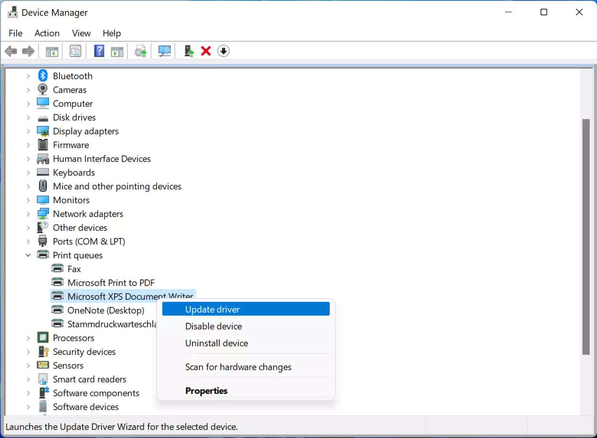Select the Microsoft Print to PDF printer

(x=111, y=283)
